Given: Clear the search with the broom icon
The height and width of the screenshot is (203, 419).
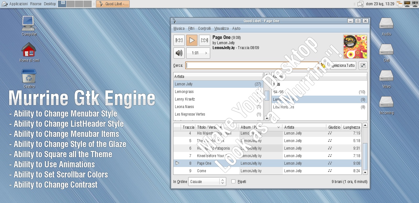Looking at the screenshot, I should (323, 65).
